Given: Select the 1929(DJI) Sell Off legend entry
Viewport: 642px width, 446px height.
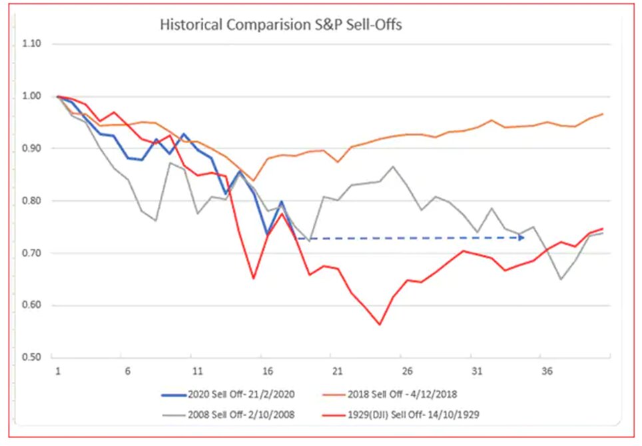Looking at the screenshot, I should tap(400, 415).
